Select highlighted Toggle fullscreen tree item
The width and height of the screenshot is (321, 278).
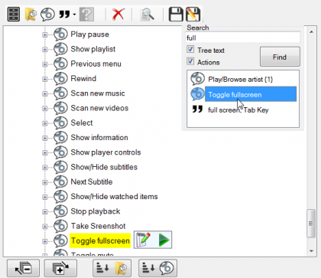click(100, 240)
